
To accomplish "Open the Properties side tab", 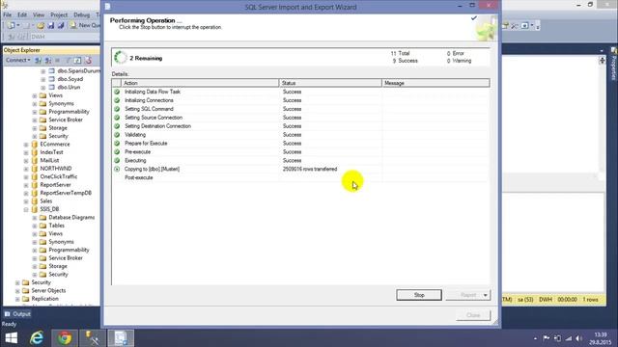I will coord(614,64).
